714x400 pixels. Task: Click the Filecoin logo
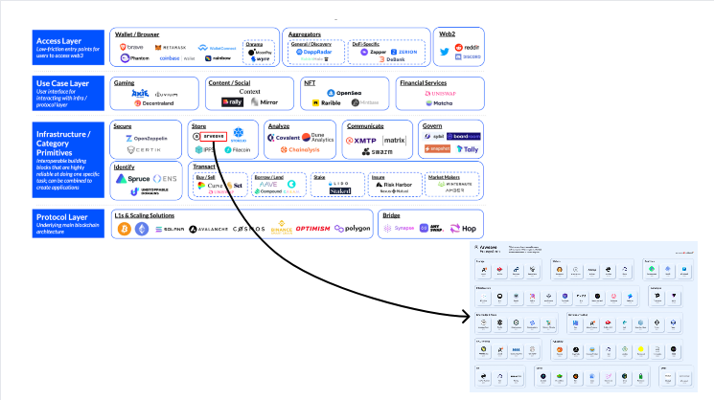(x=238, y=149)
